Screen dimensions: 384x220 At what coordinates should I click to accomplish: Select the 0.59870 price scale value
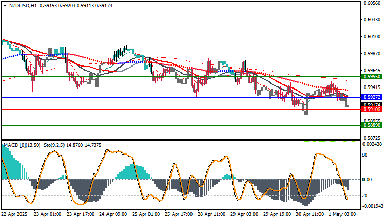(x=372, y=54)
